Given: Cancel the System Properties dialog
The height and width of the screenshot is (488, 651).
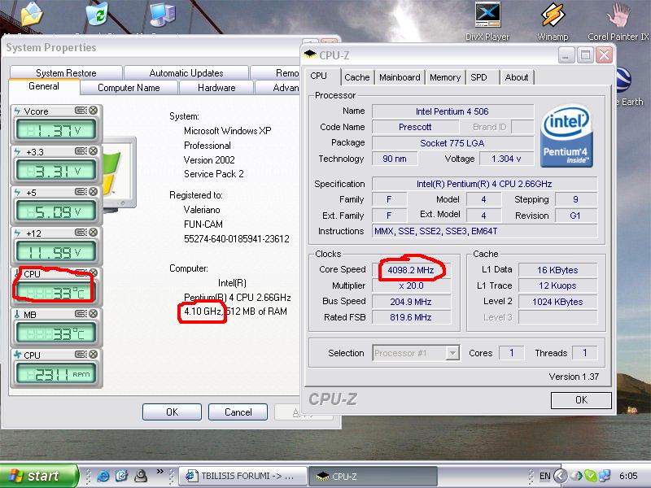Looking at the screenshot, I should [238, 412].
